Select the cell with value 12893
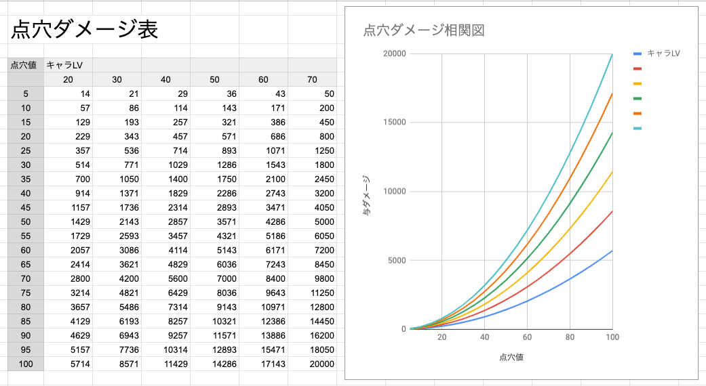 tap(214, 350)
